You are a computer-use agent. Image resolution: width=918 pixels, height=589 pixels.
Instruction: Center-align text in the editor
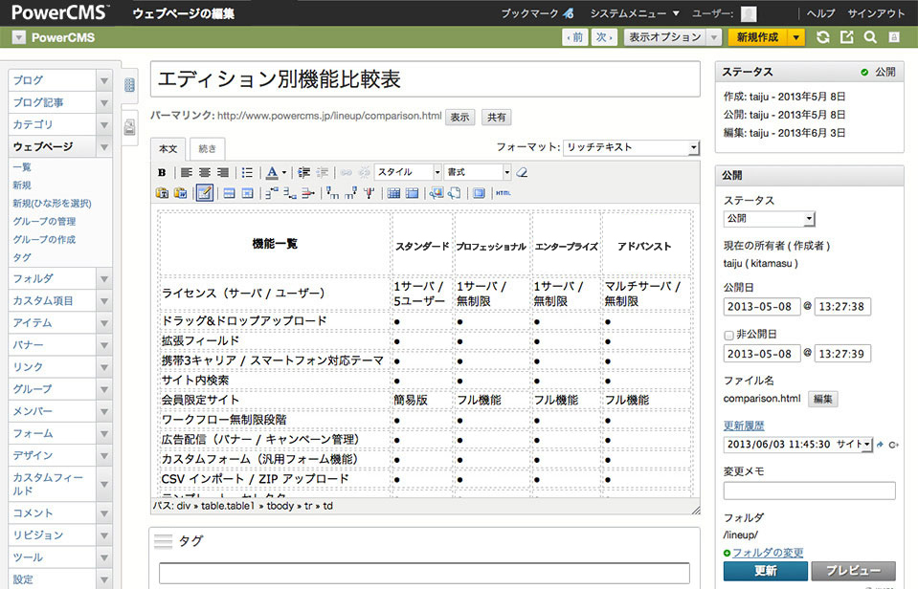coord(204,172)
